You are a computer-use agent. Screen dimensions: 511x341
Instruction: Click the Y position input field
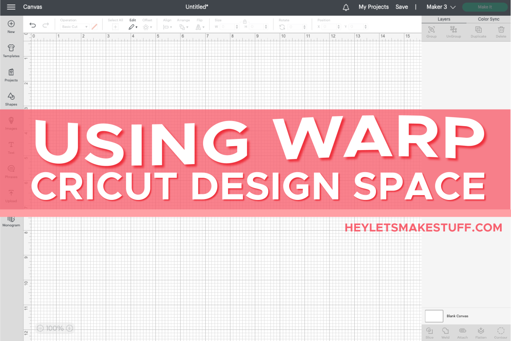pyautogui.click(x=358, y=26)
